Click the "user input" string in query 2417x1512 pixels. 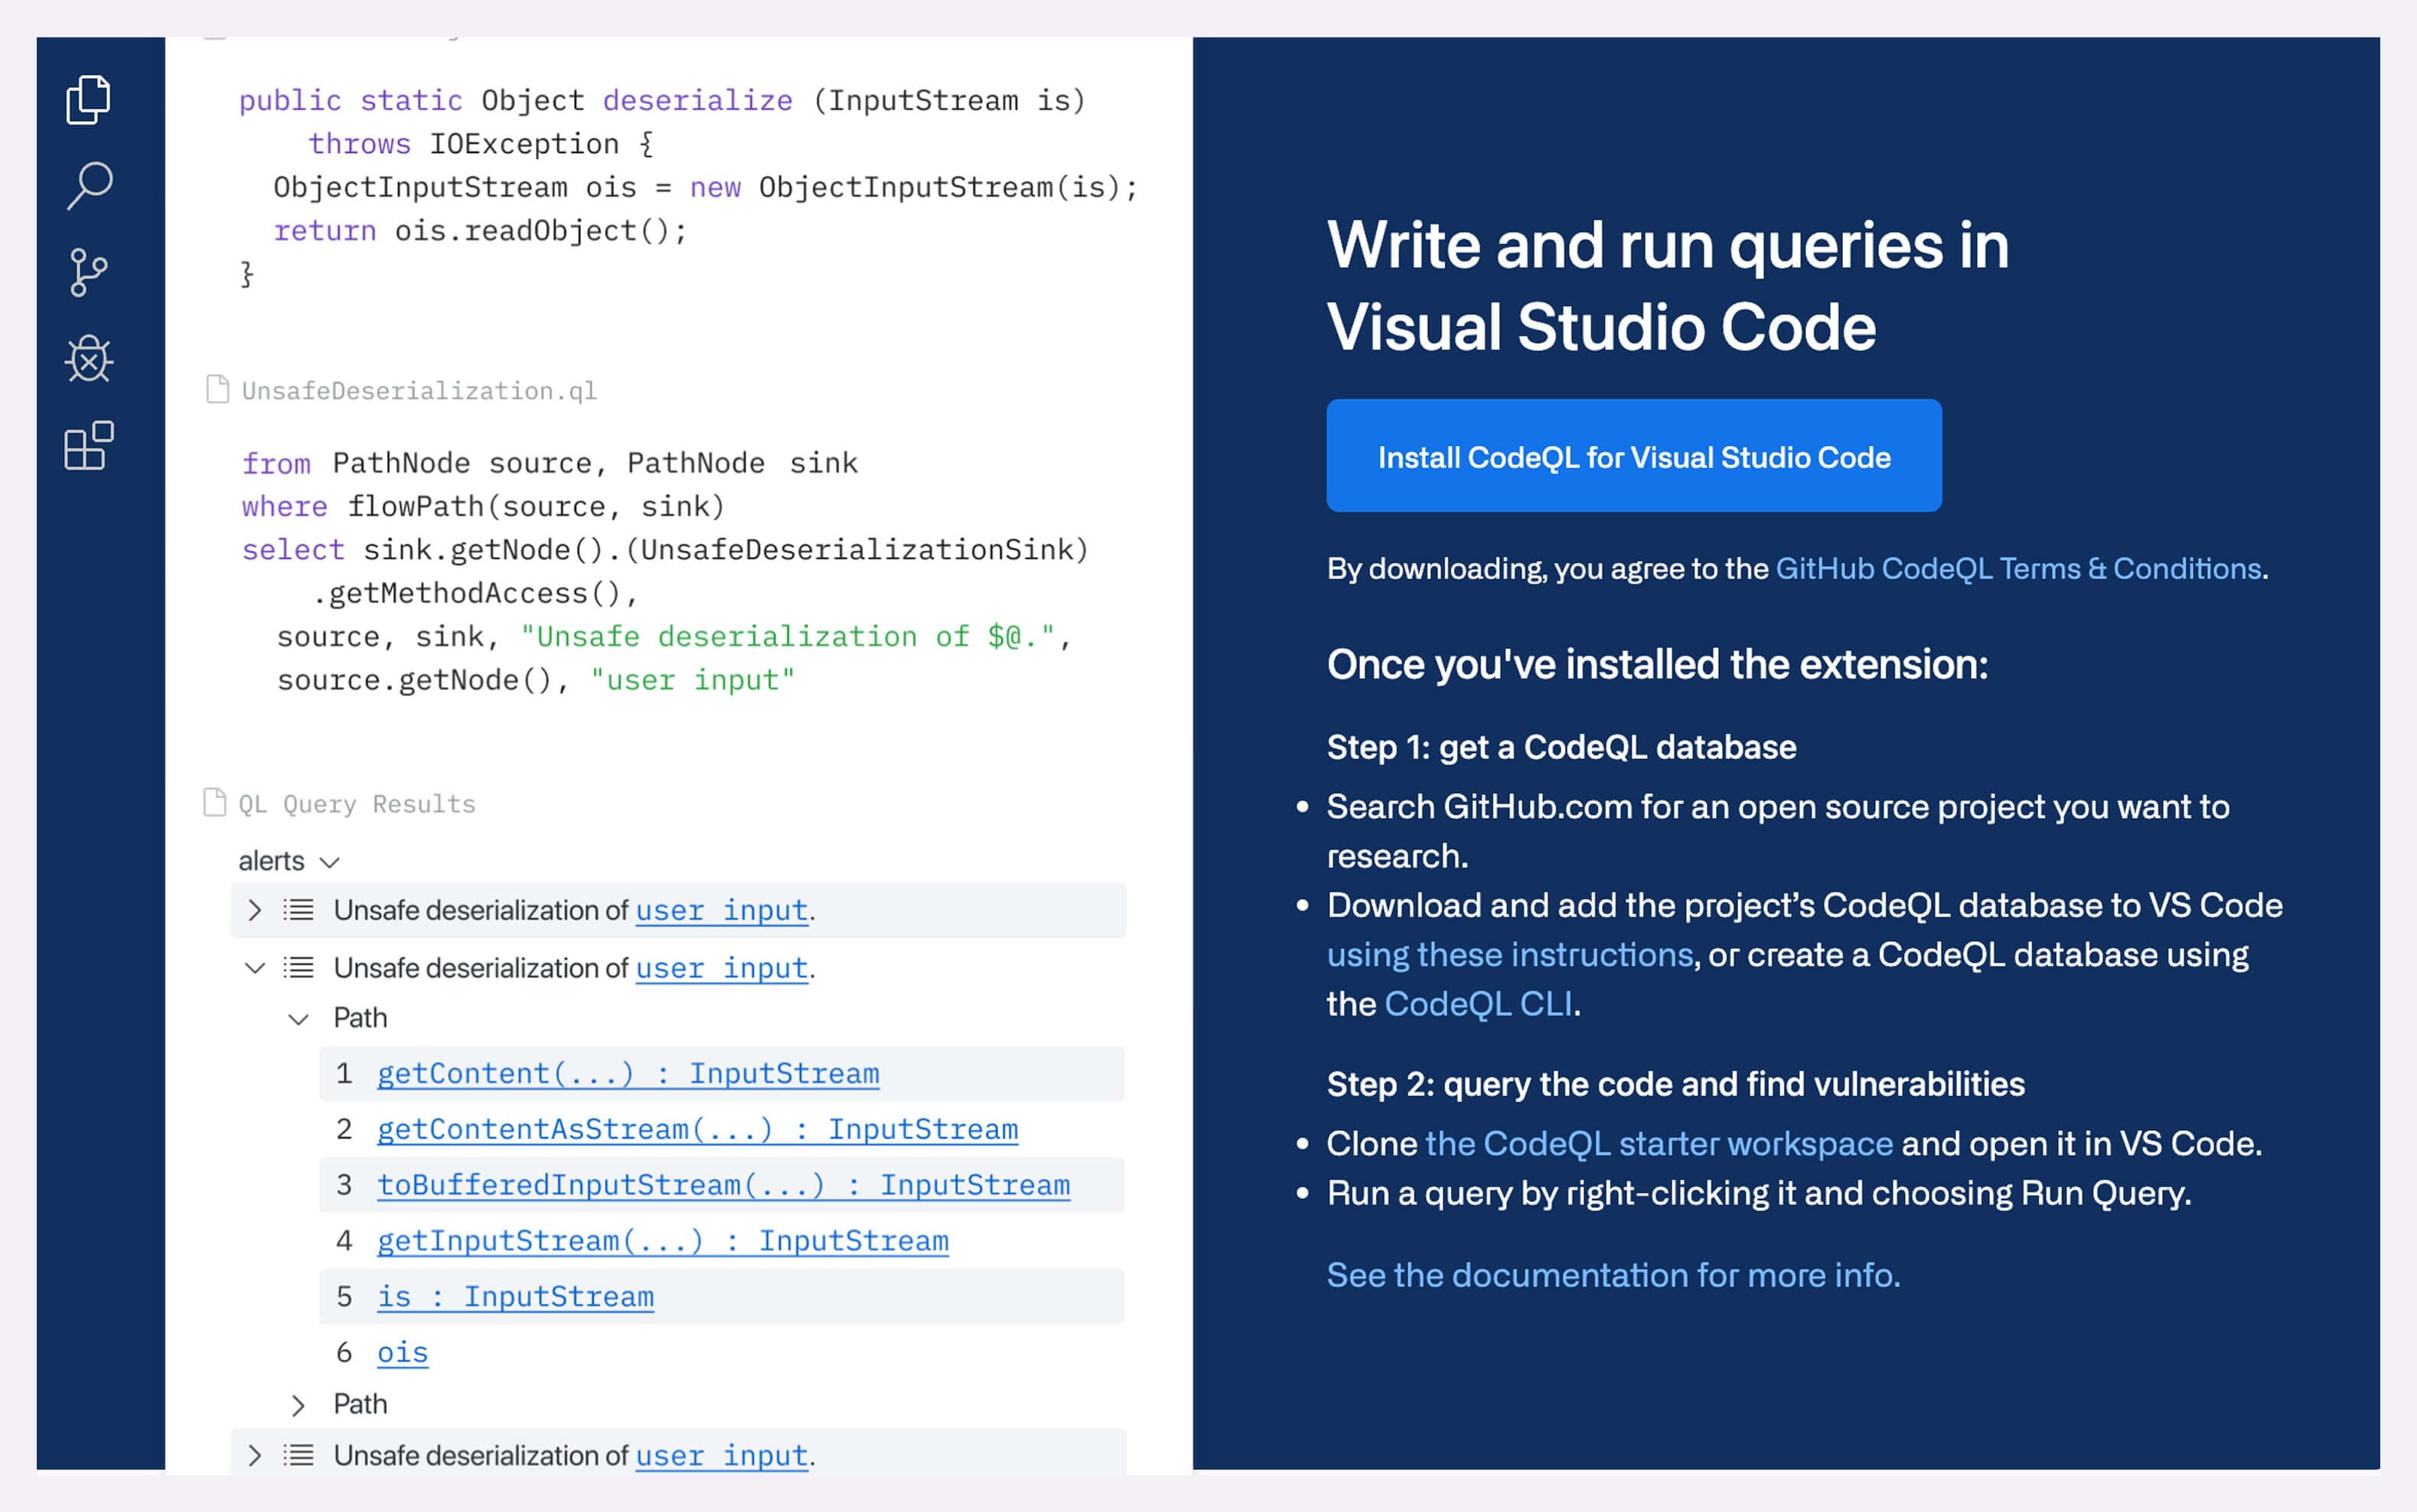[x=692, y=680]
